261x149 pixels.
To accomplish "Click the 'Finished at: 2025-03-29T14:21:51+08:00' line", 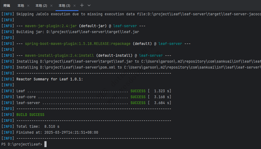I will click(x=57, y=133).
